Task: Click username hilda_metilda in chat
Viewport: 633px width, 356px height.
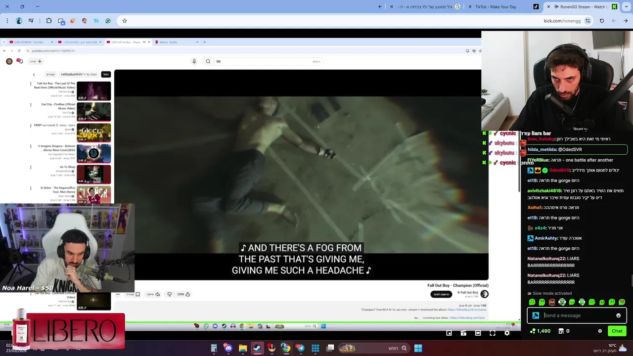Action: (x=542, y=149)
